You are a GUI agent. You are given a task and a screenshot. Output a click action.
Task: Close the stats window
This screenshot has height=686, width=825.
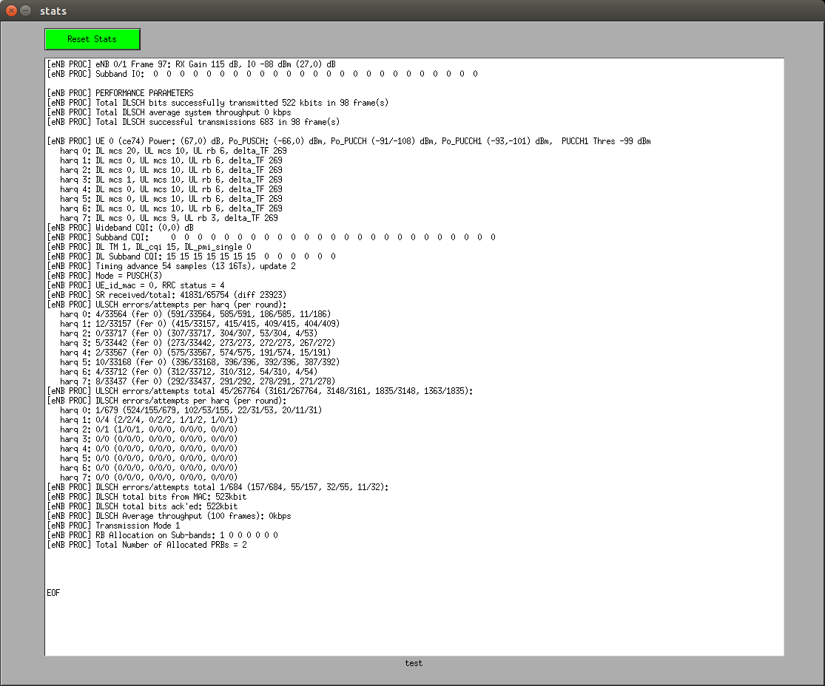[x=11, y=10]
